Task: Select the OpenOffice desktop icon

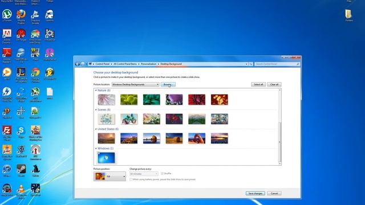Action: click(x=21, y=55)
